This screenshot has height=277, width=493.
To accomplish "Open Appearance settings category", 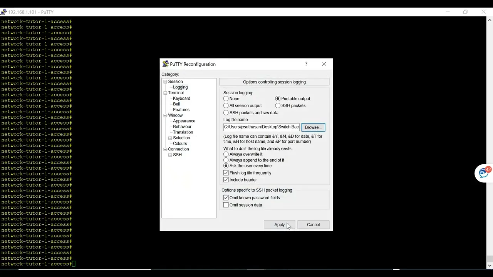I will [x=184, y=121].
